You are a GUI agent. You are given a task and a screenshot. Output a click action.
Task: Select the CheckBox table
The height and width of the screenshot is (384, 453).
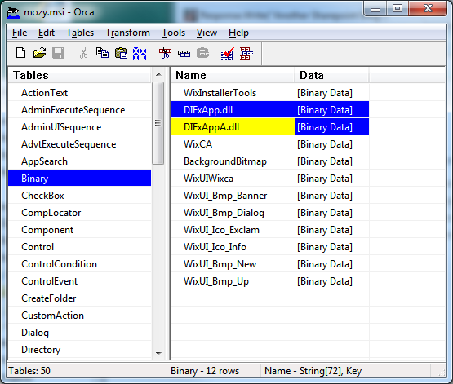point(79,196)
